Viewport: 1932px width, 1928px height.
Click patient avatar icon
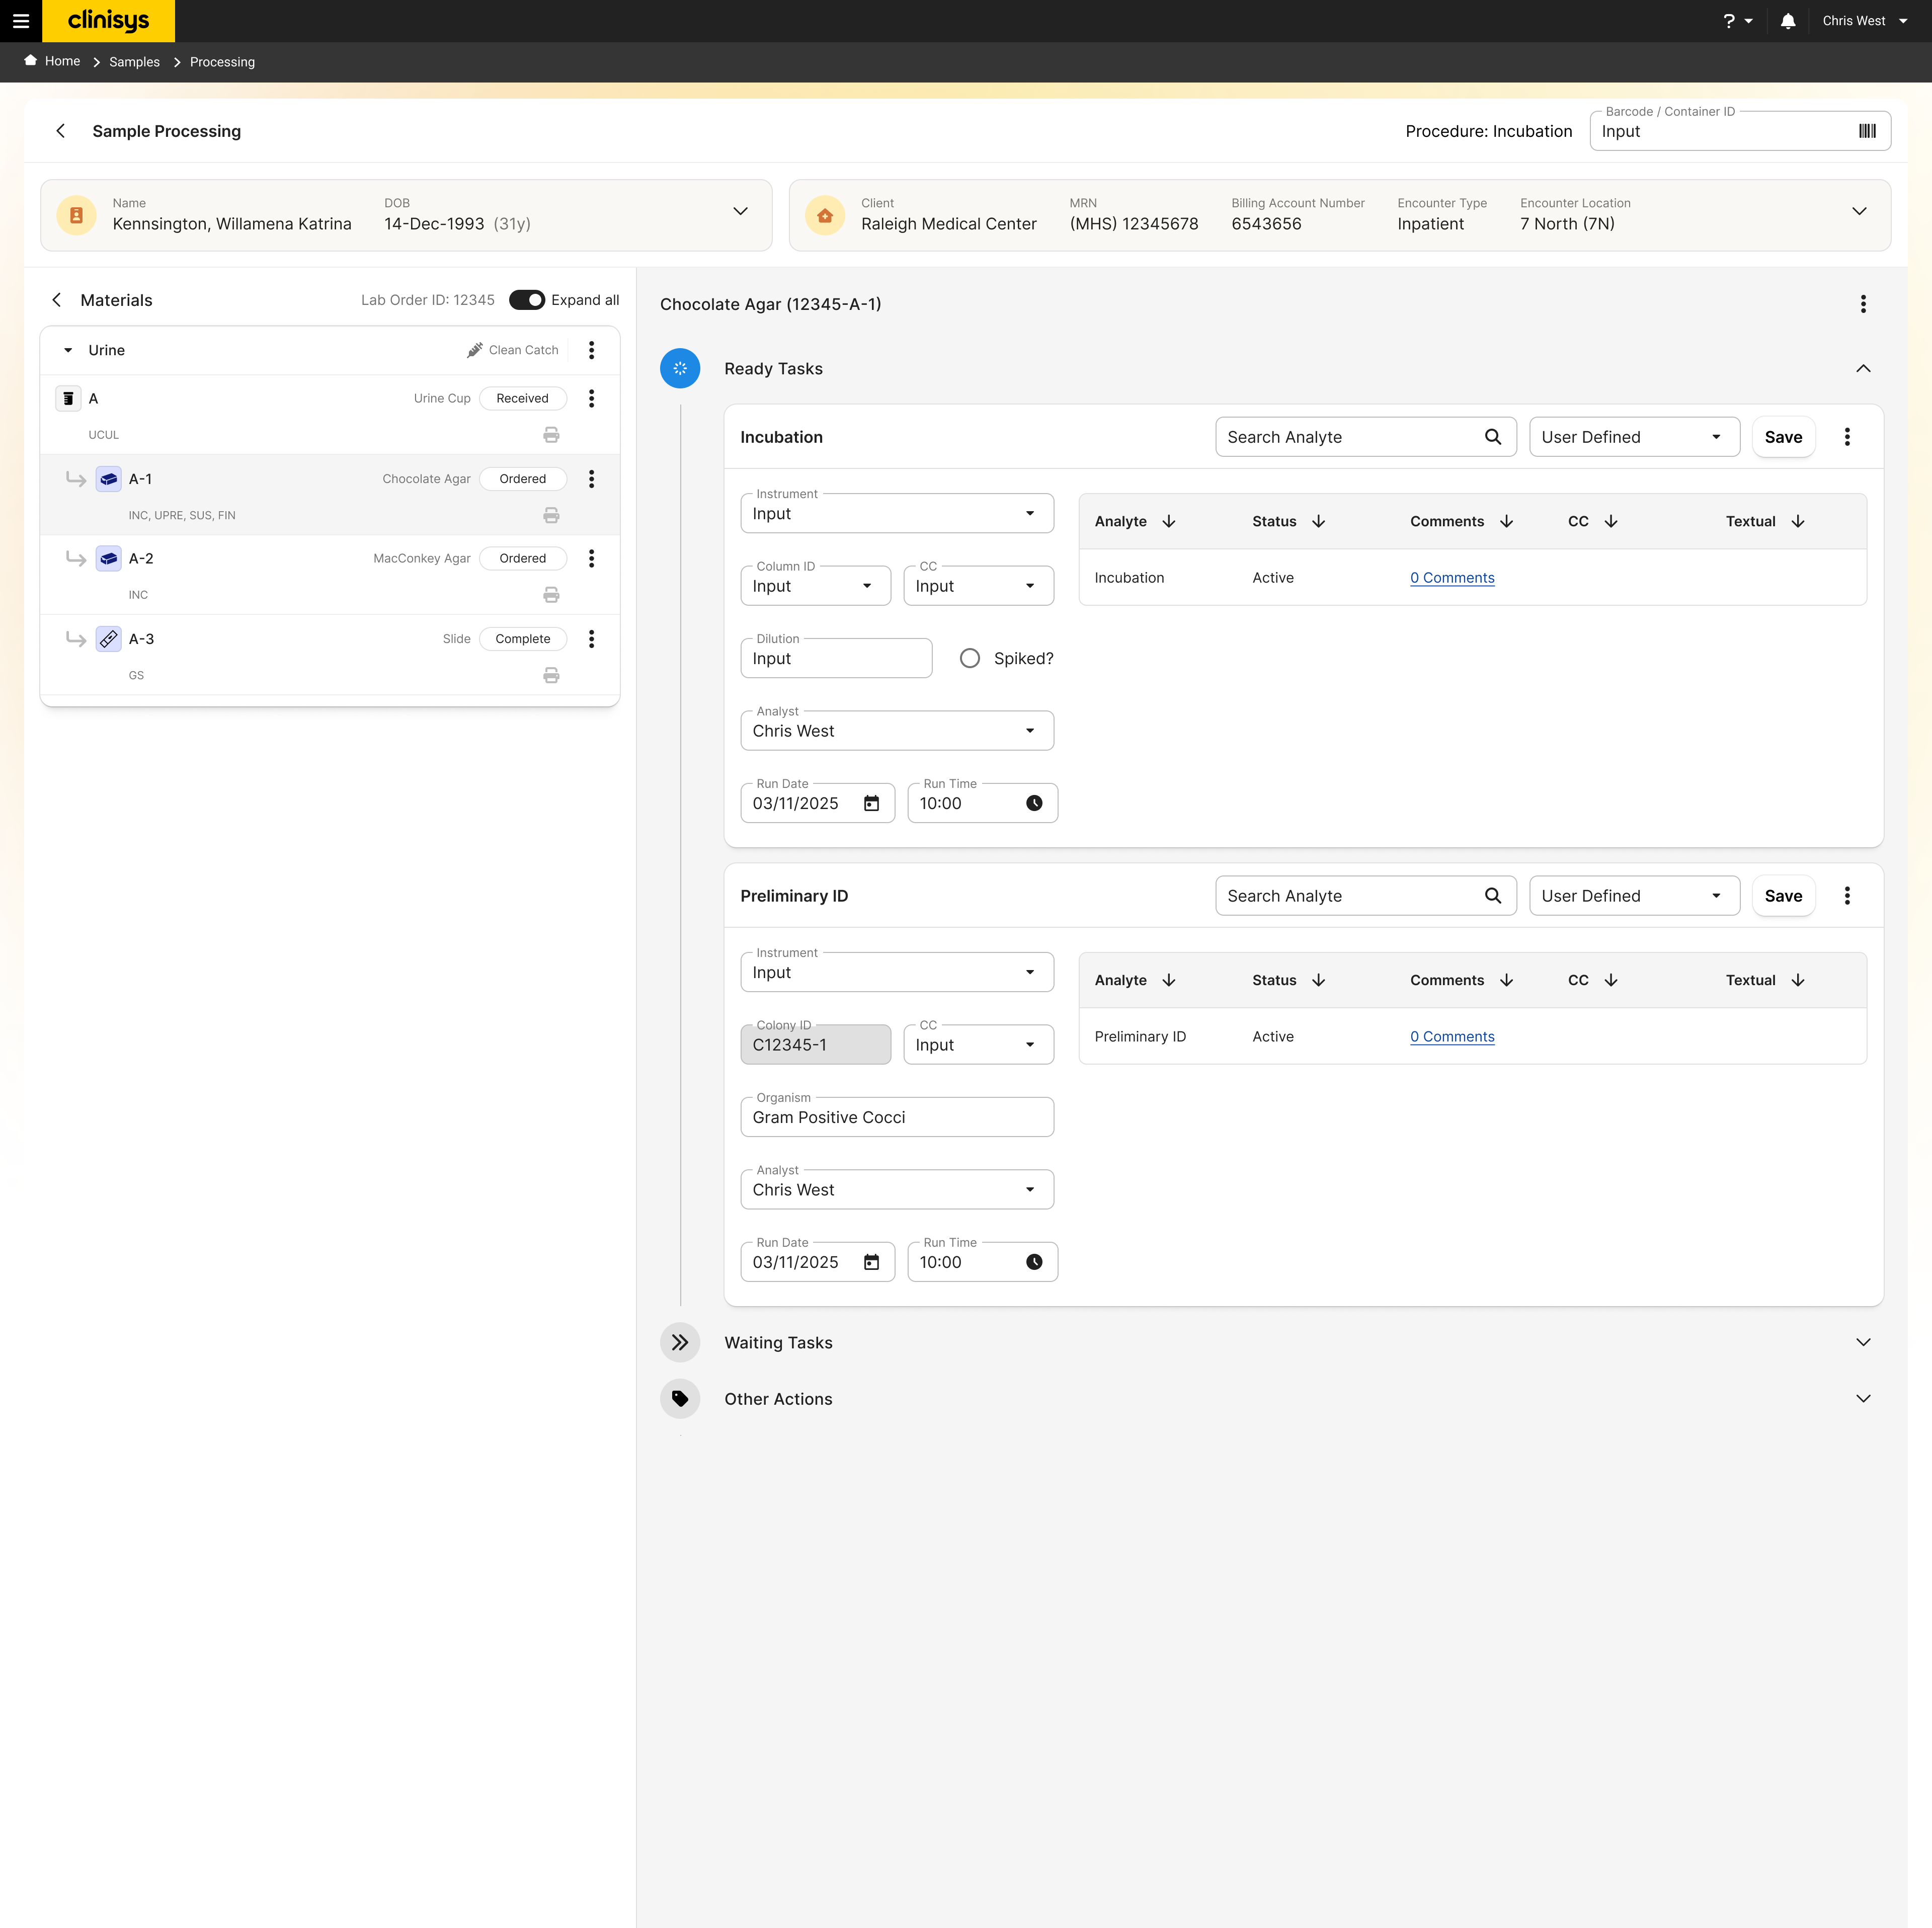click(76, 215)
